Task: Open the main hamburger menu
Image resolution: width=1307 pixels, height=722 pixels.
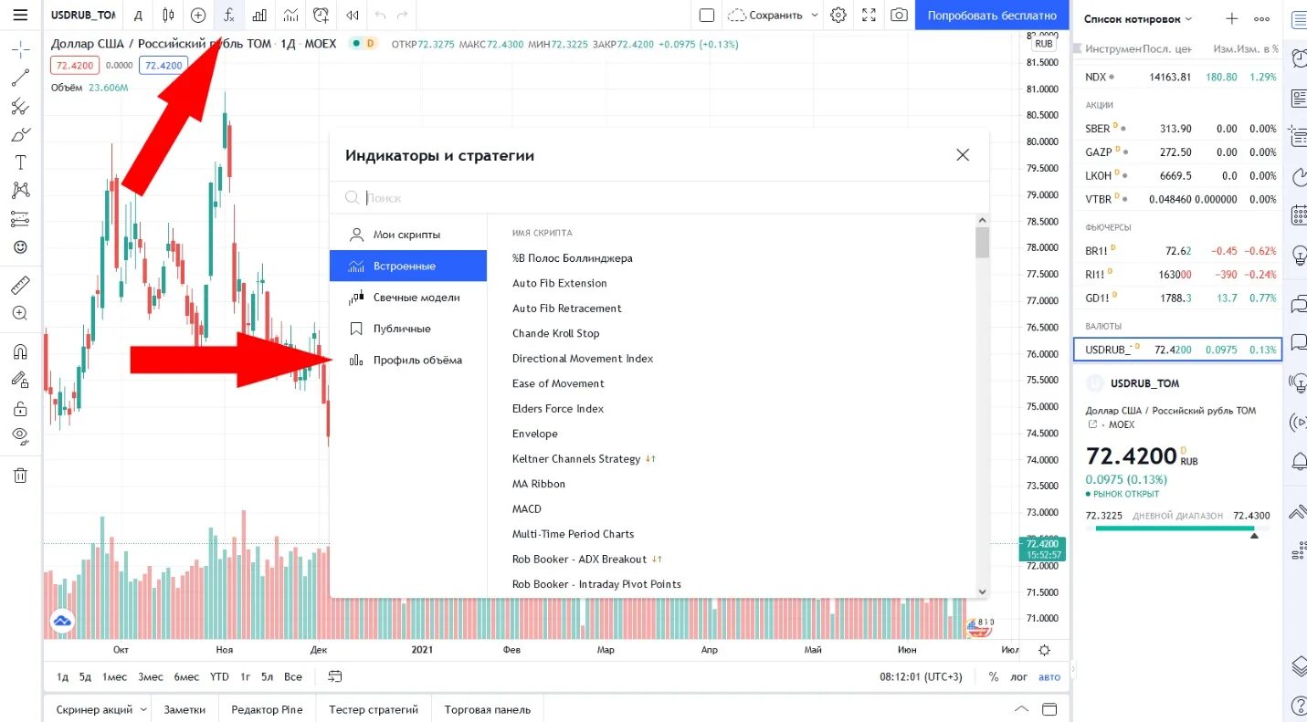Action: point(20,15)
